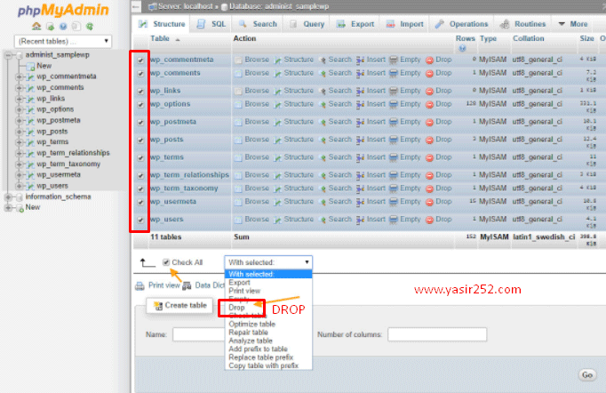Click the green reload navigation icon
The width and height of the screenshot is (606, 393).
(90, 27)
